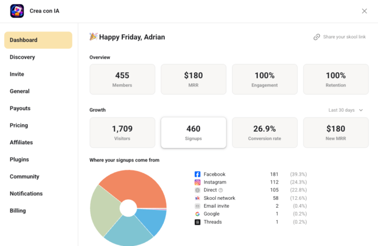The image size is (378, 246).
Task: Click the help question mark next to Direct
Action: 220,190
